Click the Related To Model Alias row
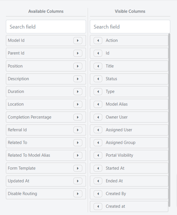The width and height of the screenshot is (177, 215). coord(46,155)
